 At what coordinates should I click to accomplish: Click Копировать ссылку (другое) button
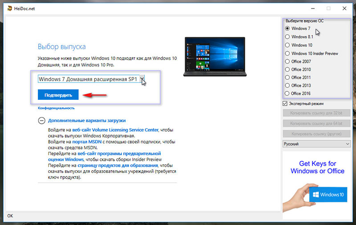(x=316, y=134)
